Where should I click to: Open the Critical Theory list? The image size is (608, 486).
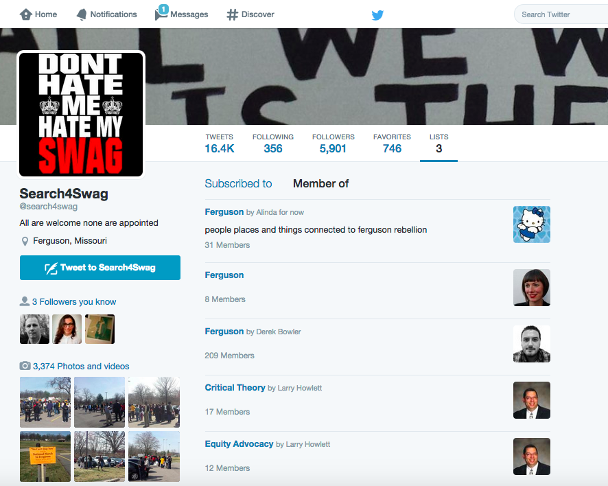coord(235,387)
